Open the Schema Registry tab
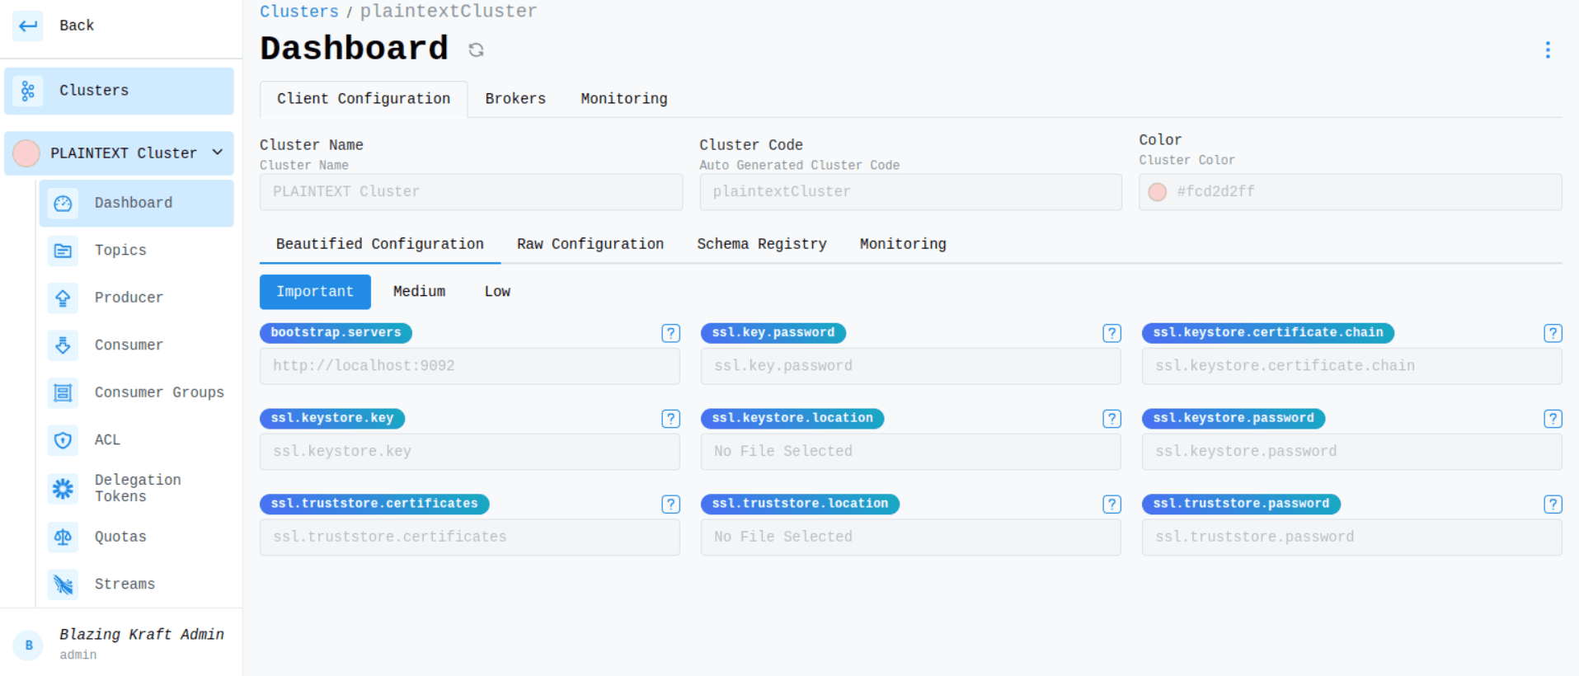Screen dimensions: 1579x676 point(762,244)
